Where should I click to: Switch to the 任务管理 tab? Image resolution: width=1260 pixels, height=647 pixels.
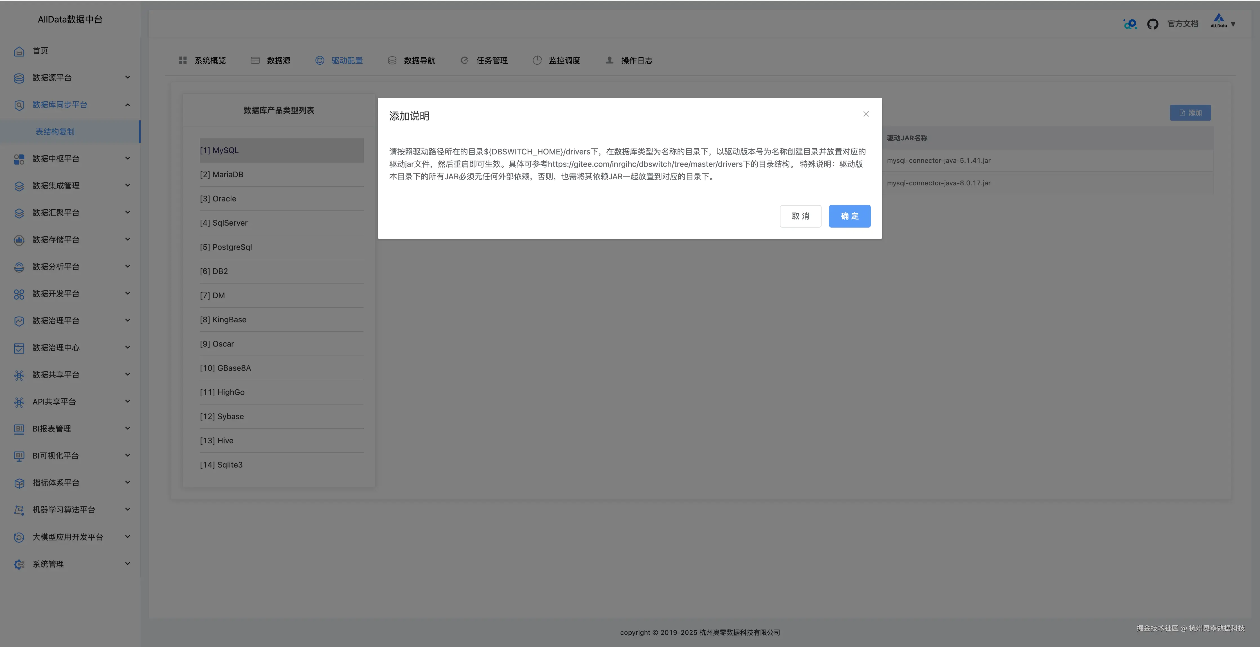point(491,61)
